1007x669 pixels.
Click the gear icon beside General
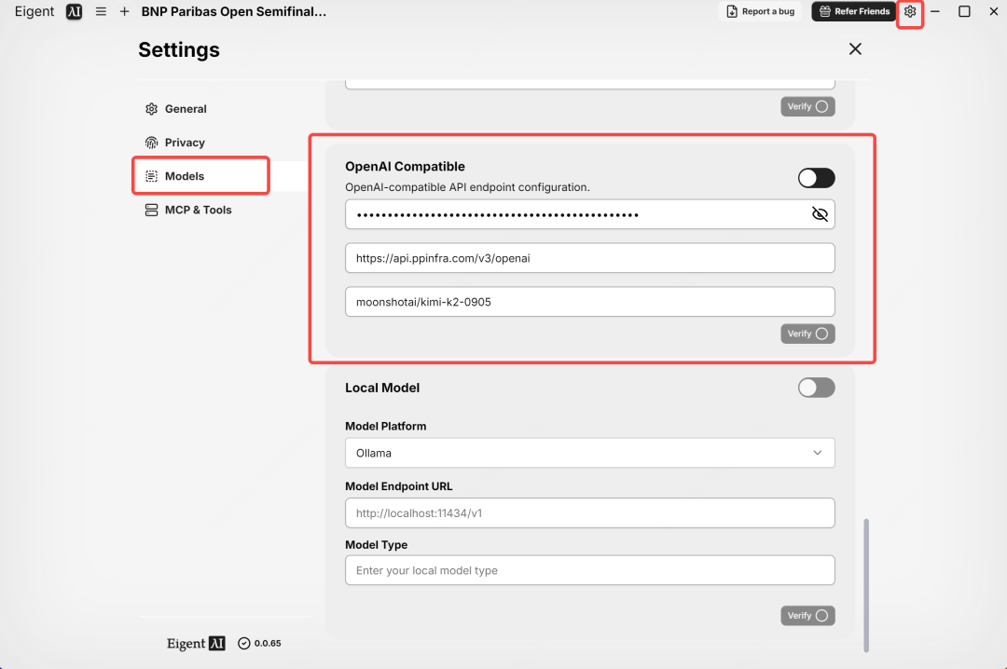tap(152, 109)
